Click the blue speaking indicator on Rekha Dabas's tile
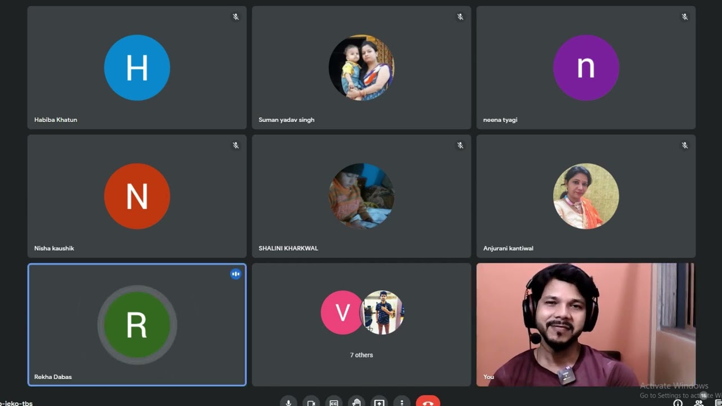The width and height of the screenshot is (722, 406). 236,274
